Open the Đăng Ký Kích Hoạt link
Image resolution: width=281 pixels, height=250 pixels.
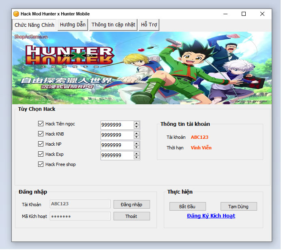coord(211,216)
